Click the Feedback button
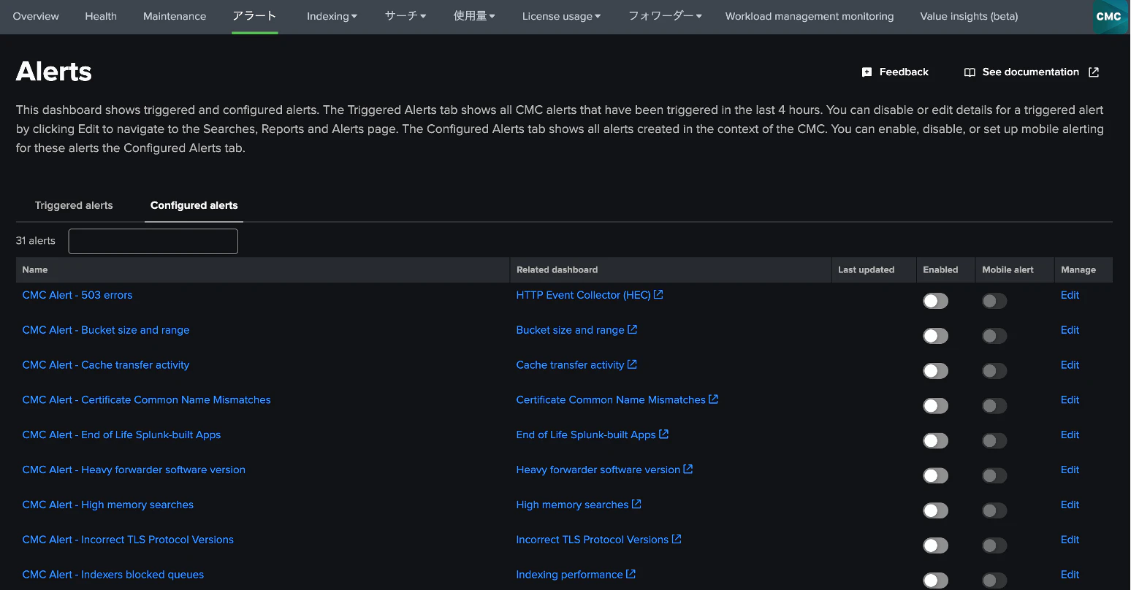The width and height of the screenshot is (1131, 590). tap(895, 72)
